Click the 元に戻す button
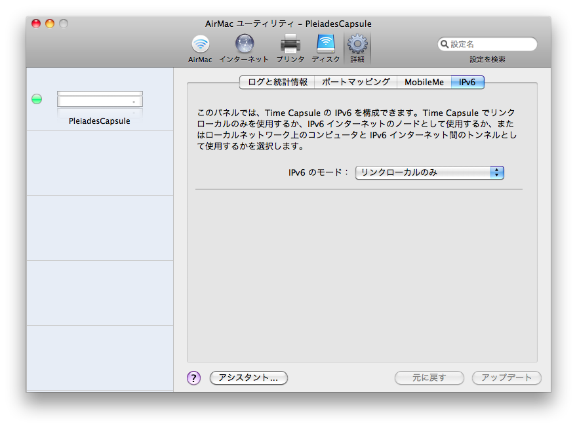 tap(429, 378)
